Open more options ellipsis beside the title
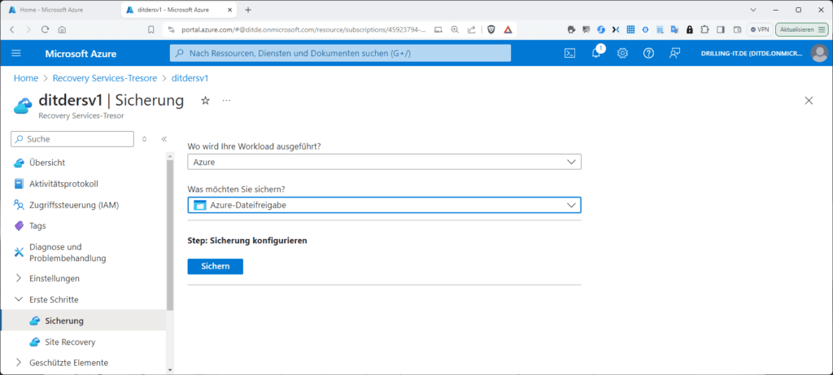Screen dimensions: 833x375 pos(226,100)
